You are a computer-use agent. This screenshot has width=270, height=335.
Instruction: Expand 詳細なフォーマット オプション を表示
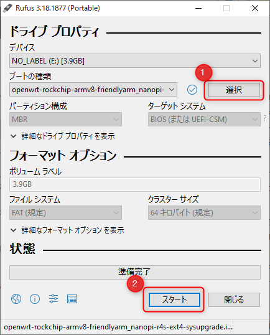tap(67, 230)
